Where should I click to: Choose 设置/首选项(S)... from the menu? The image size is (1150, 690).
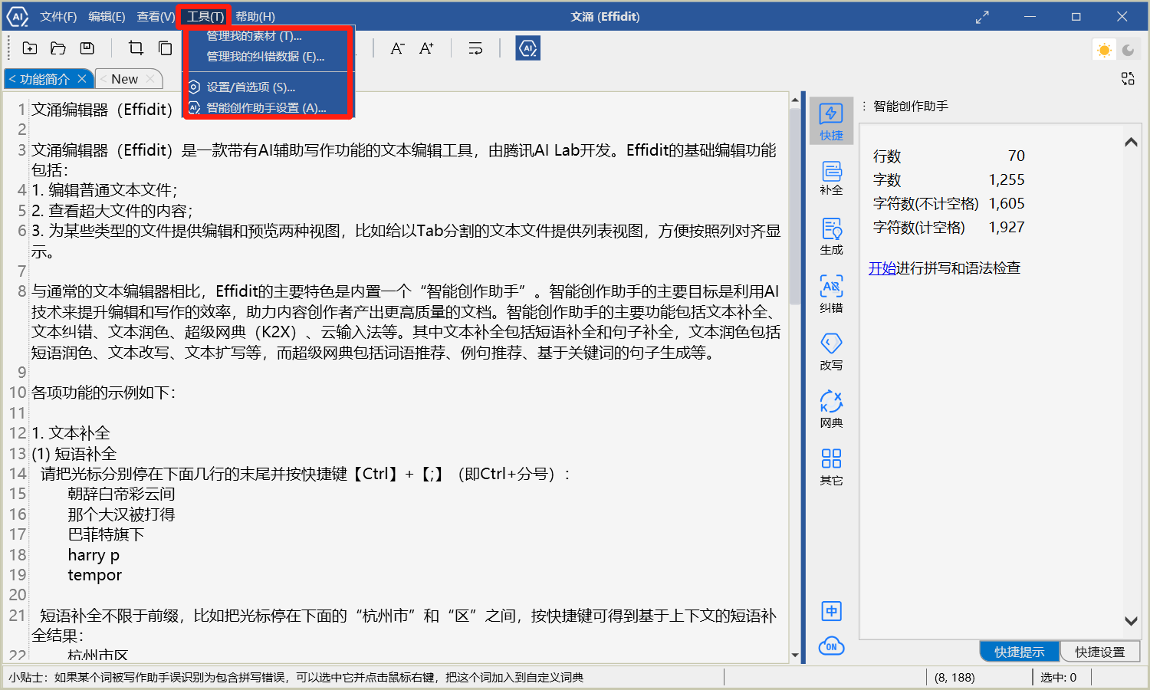point(267,87)
